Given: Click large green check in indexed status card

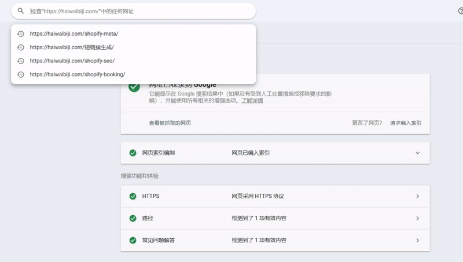Looking at the screenshot, I should coord(134,87).
